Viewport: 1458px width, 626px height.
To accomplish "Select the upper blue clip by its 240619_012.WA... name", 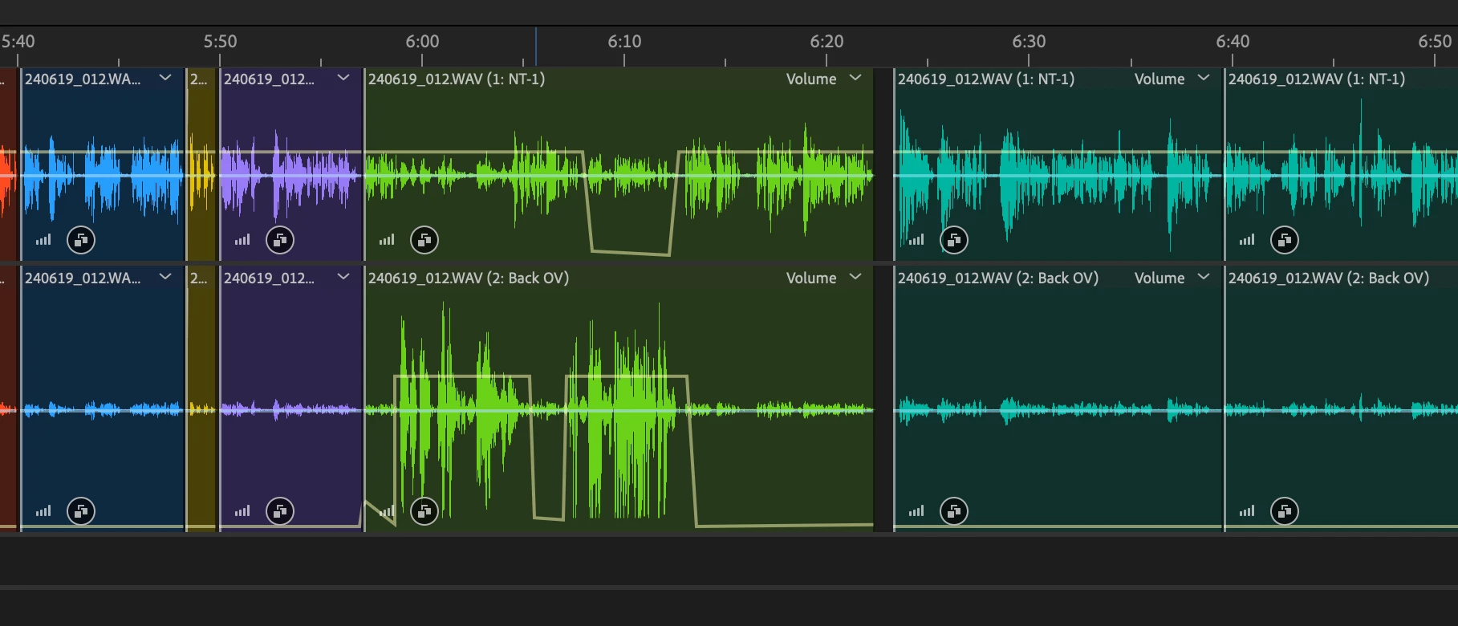I will point(83,79).
